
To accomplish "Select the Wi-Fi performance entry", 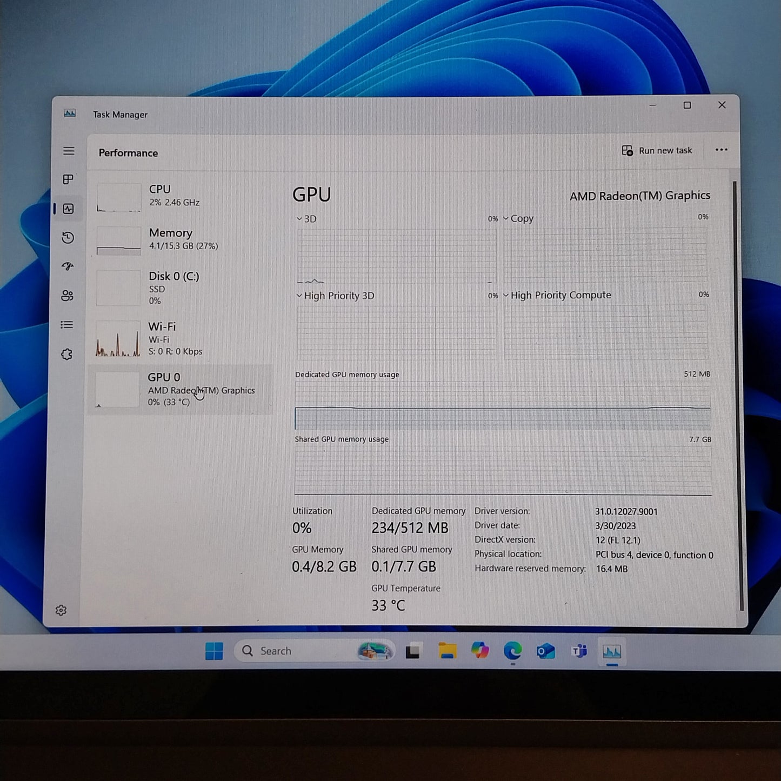I will pos(181,338).
